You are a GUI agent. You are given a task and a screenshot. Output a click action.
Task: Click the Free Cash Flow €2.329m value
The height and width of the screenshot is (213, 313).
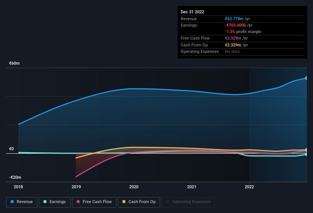(x=233, y=38)
